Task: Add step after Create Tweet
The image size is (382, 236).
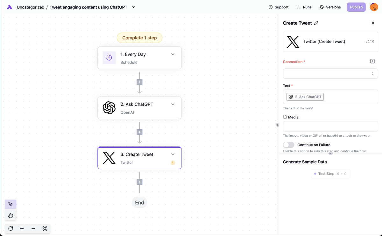Action: click(x=139, y=182)
